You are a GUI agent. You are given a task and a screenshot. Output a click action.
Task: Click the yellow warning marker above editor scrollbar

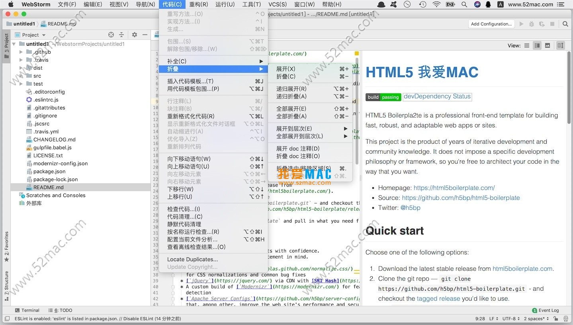click(x=356, y=53)
